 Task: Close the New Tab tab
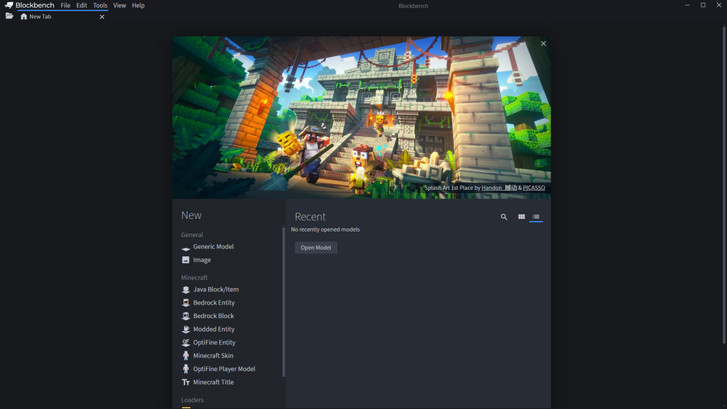tap(102, 17)
